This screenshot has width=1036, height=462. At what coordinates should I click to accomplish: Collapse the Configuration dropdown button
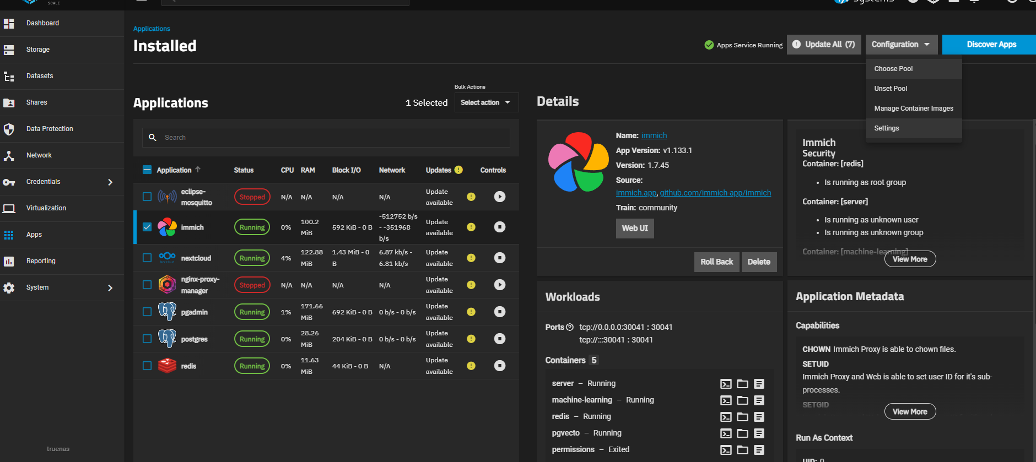pos(900,45)
